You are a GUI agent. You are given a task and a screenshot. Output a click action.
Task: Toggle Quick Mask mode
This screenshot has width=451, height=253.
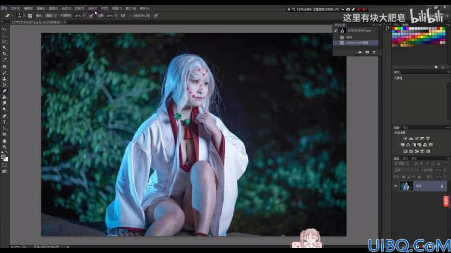pyautogui.click(x=4, y=165)
